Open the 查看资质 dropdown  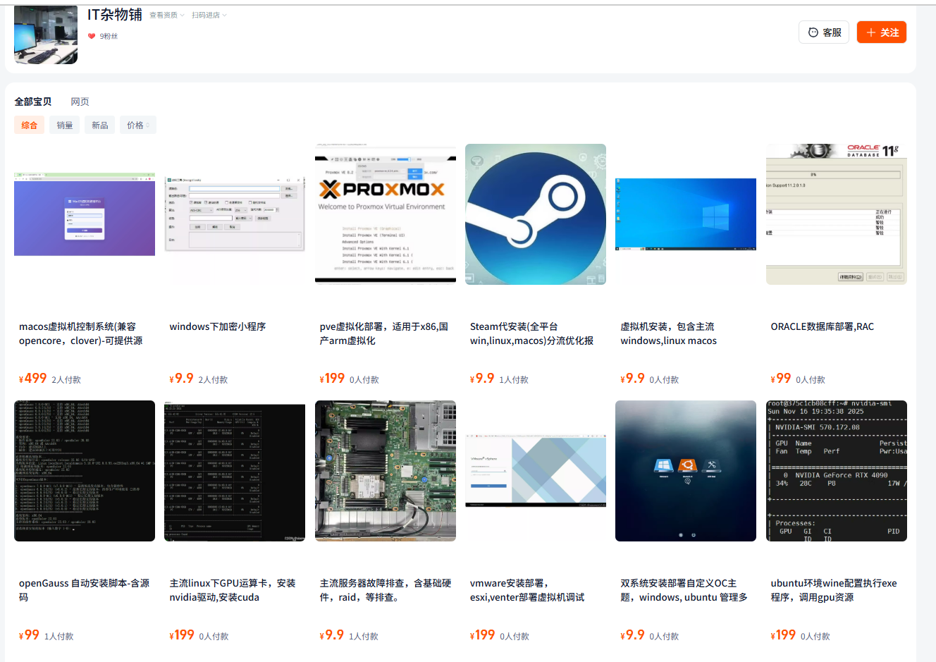tap(167, 15)
